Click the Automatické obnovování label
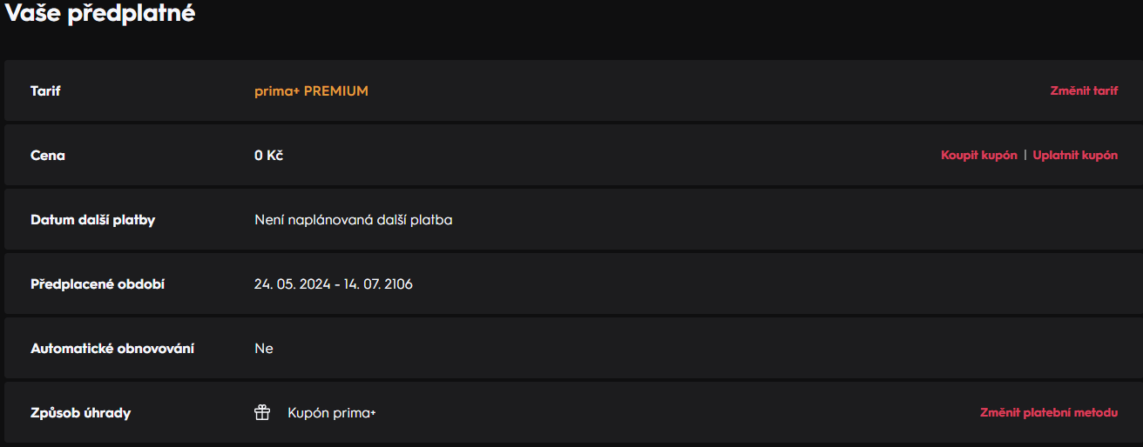The width and height of the screenshot is (1143, 447). pyautogui.click(x=112, y=349)
